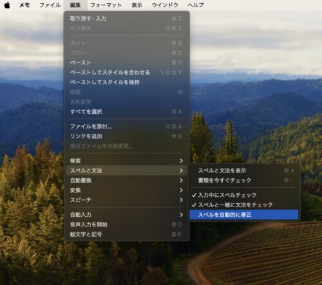Viewport: 322px width, 285px height.
Task: Expand the 変換 submenu
Action: pyautogui.click(x=126, y=190)
